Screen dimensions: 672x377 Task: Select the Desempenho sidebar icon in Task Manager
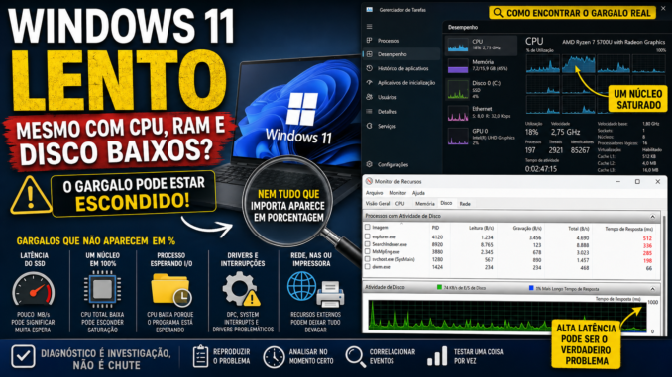(369, 54)
